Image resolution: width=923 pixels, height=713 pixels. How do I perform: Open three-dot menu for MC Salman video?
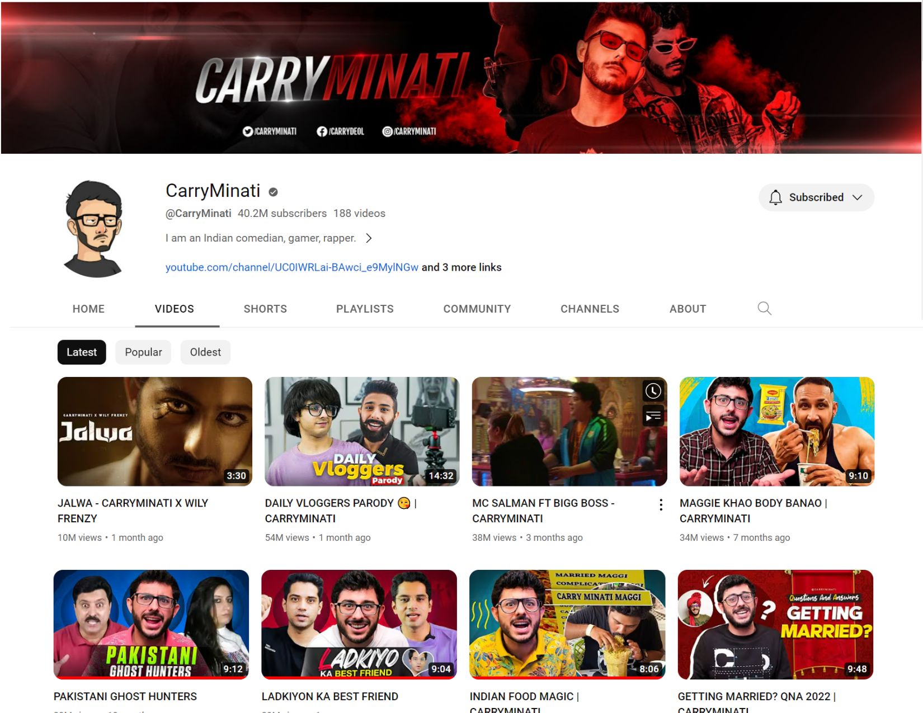pyautogui.click(x=661, y=505)
